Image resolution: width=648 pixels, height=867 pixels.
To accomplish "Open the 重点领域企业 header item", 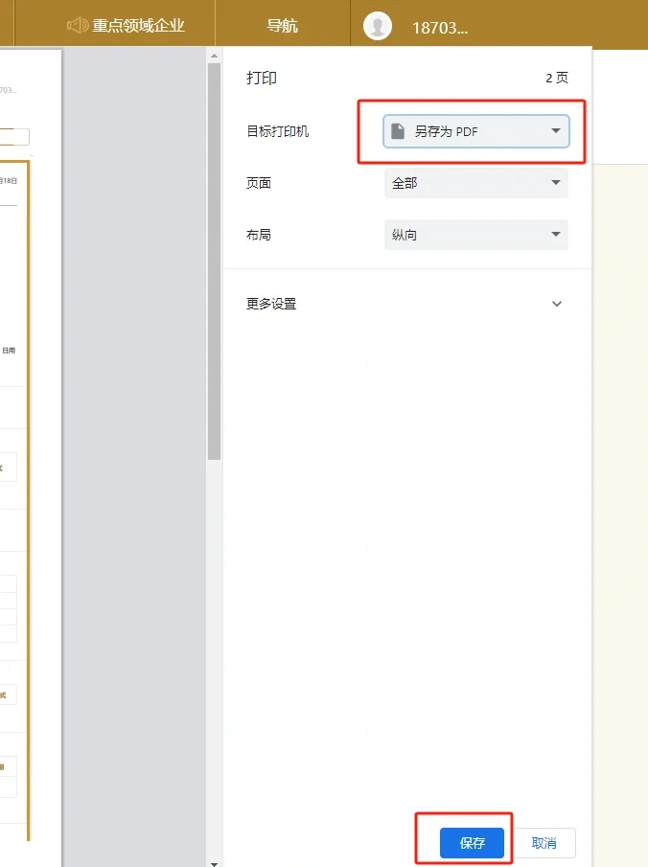I will [x=138, y=26].
